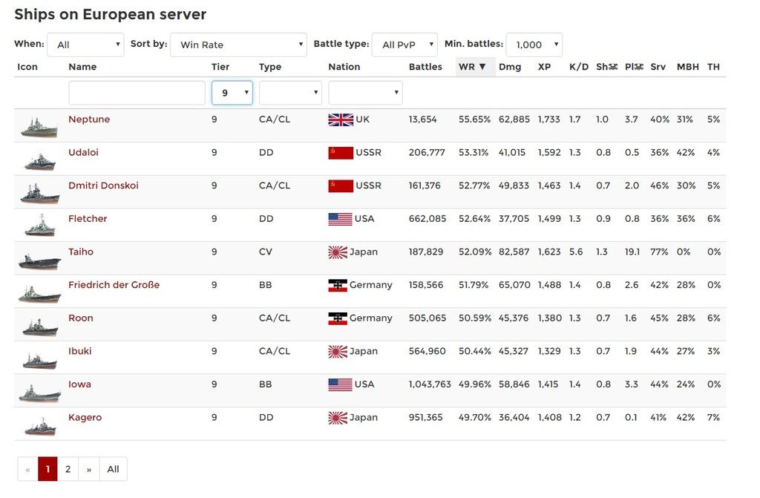
Task: Open the When dropdown
Action: [85, 45]
